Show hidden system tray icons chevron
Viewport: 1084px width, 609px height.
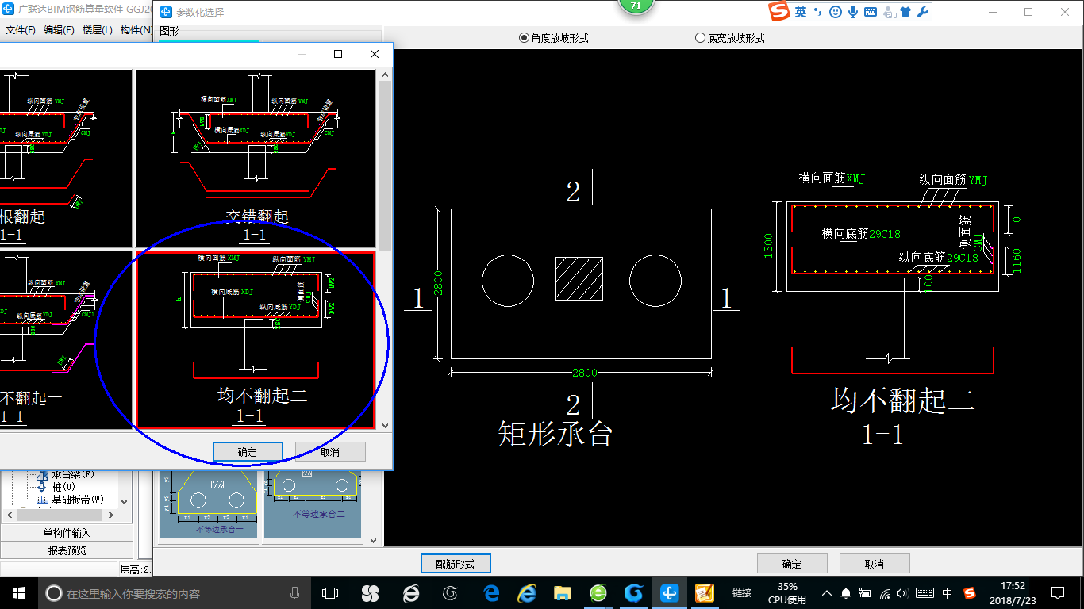coord(828,593)
